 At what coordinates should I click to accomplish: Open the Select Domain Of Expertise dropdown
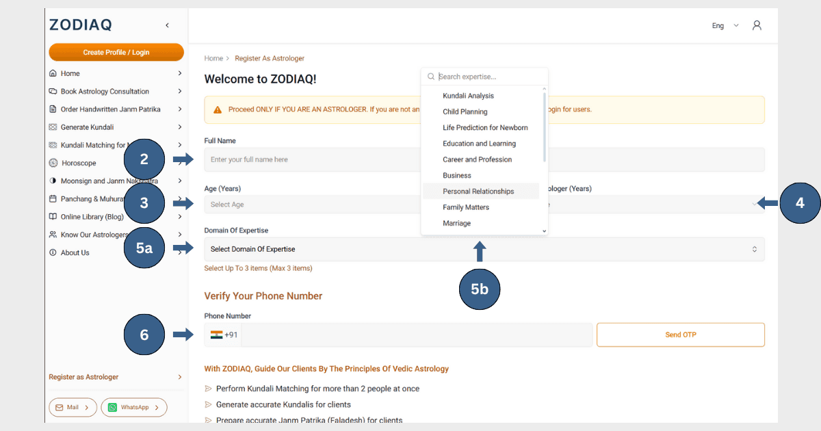click(x=484, y=249)
